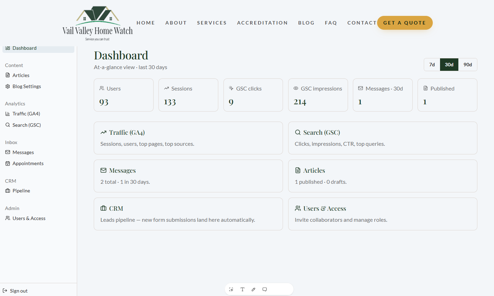Click the magnifier icon on Search (GSC) card
The height and width of the screenshot is (296, 494).
[x=298, y=132]
